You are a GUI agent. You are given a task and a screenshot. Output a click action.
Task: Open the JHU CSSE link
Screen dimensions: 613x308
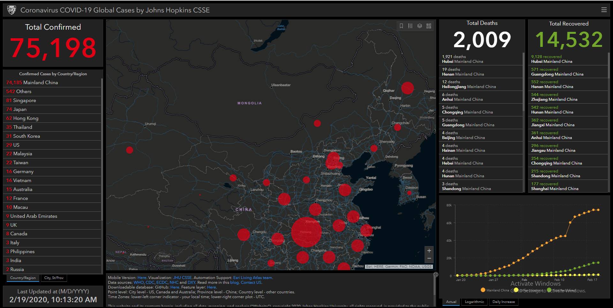(182, 278)
